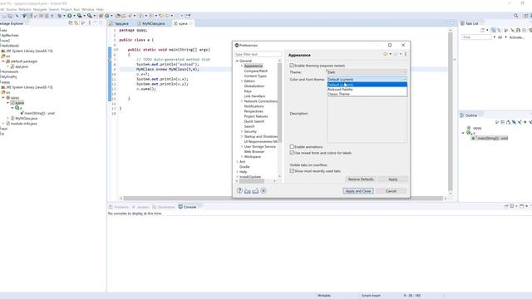Click the Task List Find field
This screenshot has width=532, height=299.
point(476,37)
